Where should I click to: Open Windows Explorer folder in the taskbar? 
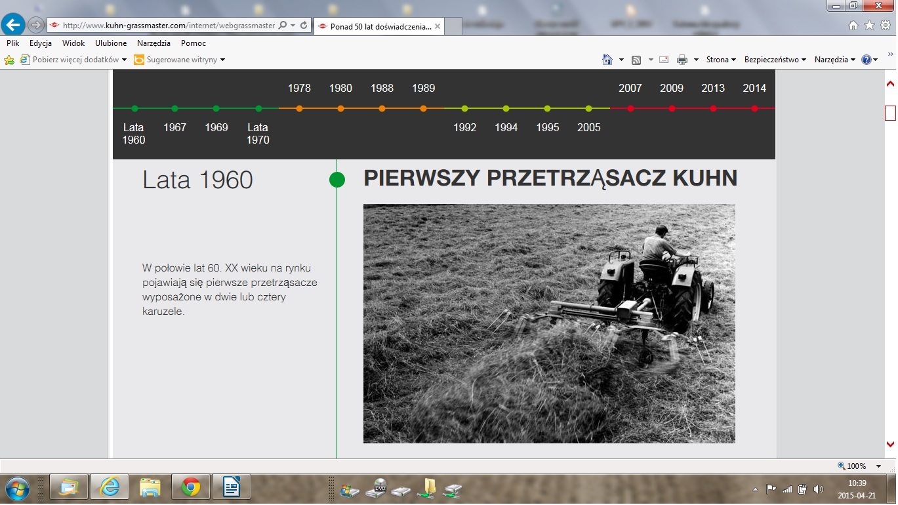coord(150,488)
